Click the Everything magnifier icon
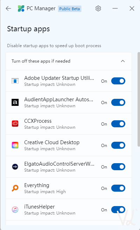 (15, 188)
